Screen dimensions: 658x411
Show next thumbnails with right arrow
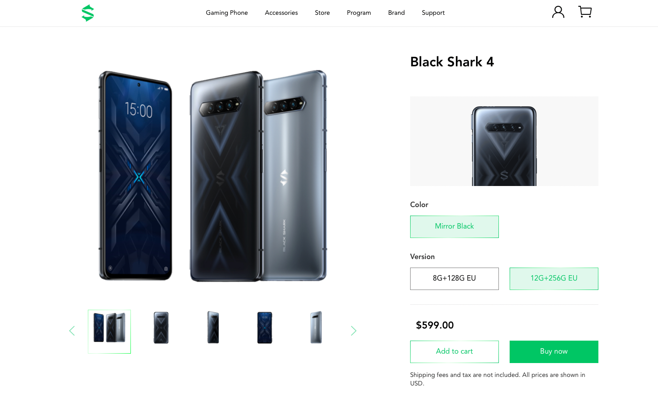point(353,331)
